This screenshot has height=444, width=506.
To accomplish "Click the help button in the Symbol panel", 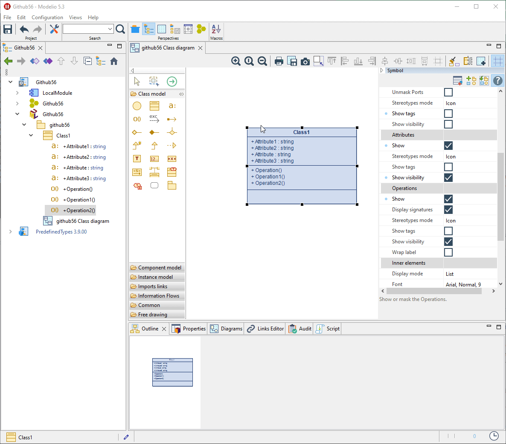I will click(x=497, y=80).
